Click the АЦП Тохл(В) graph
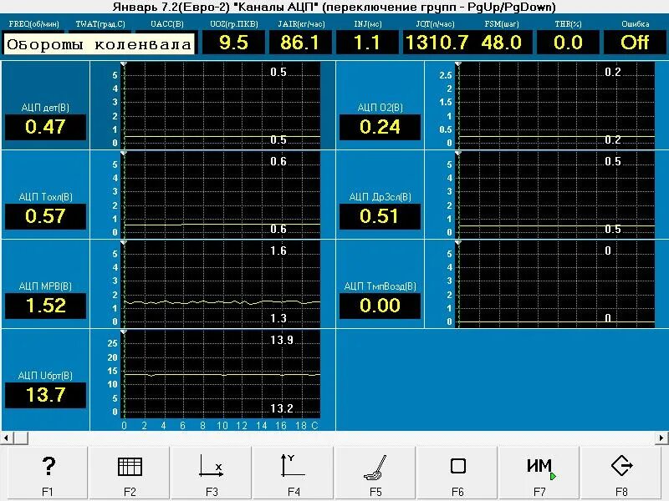Viewport: 669px width, 501px height. click(222, 195)
